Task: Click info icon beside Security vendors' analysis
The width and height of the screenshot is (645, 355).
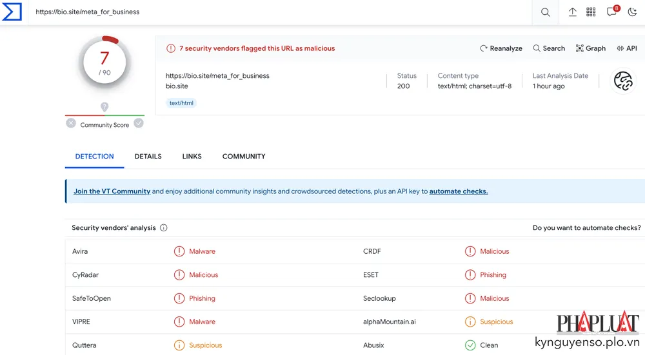Action: pyautogui.click(x=164, y=228)
